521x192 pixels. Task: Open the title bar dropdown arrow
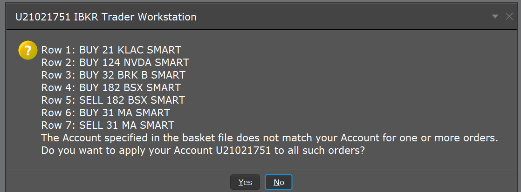pyautogui.click(x=495, y=16)
